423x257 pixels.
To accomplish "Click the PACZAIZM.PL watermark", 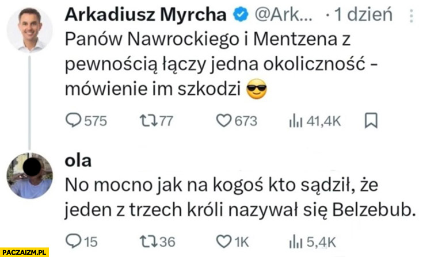I will coord(25,252).
